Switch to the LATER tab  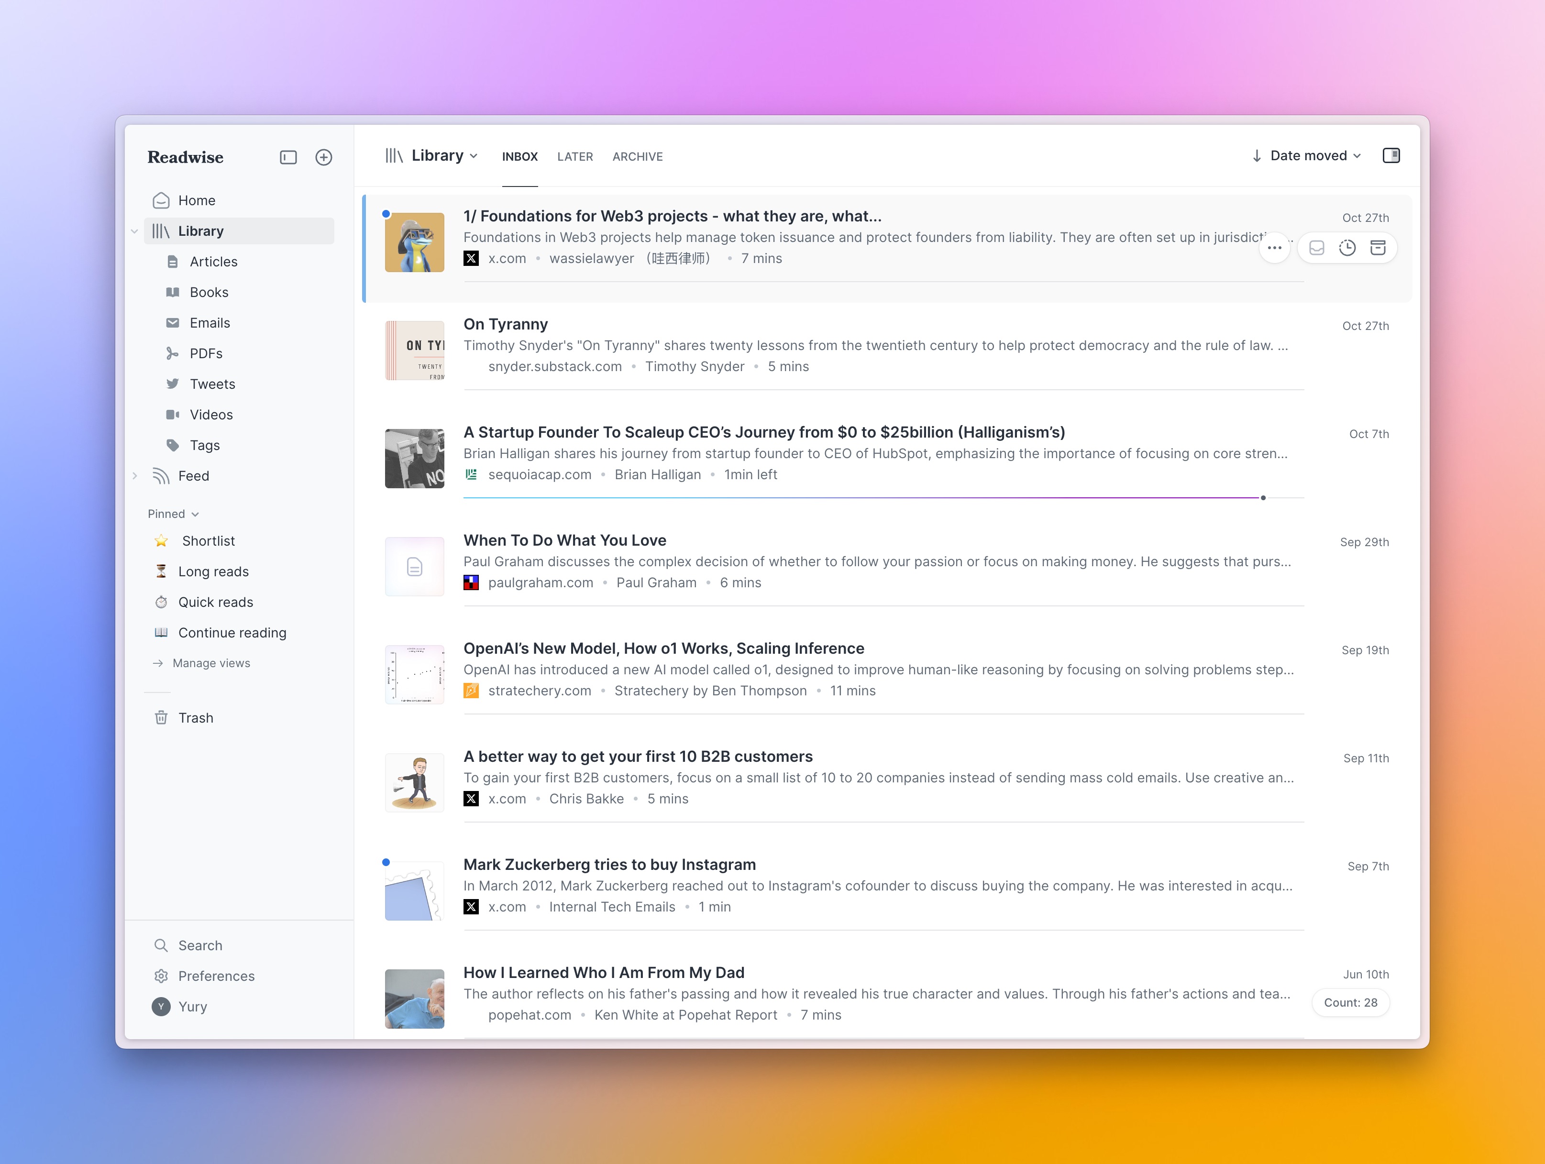(x=575, y=157)
